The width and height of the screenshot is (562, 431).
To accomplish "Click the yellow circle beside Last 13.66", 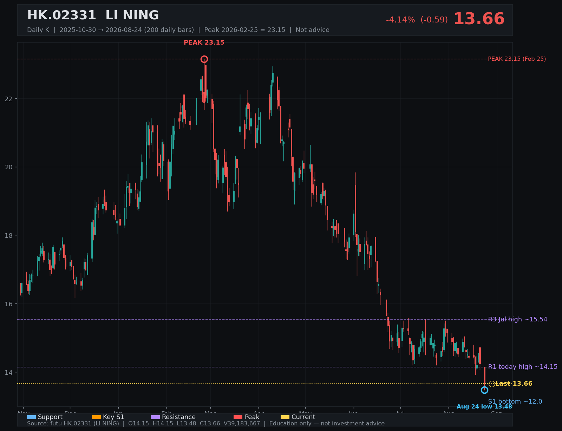I will [492, 384].
